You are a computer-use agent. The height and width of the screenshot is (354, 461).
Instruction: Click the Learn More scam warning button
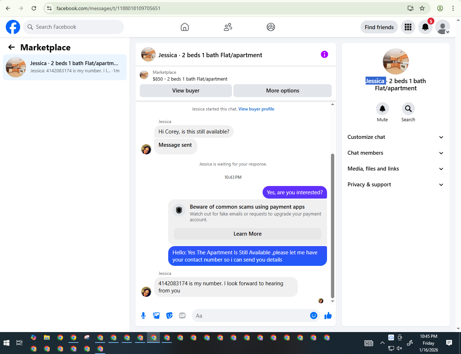tap(248, 234)
